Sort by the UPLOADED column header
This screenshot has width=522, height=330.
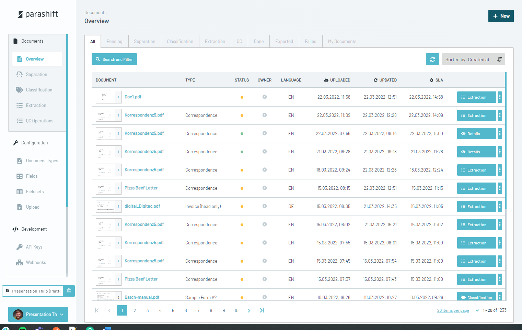(337, 80)
